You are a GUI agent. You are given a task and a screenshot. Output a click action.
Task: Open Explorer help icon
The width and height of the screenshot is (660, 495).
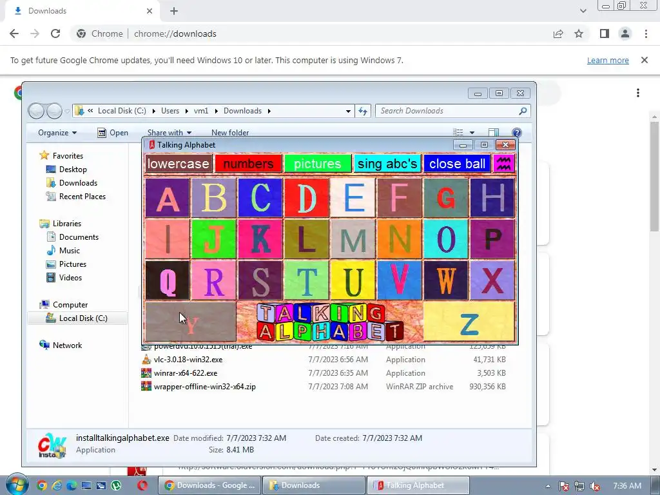[516, 133]
